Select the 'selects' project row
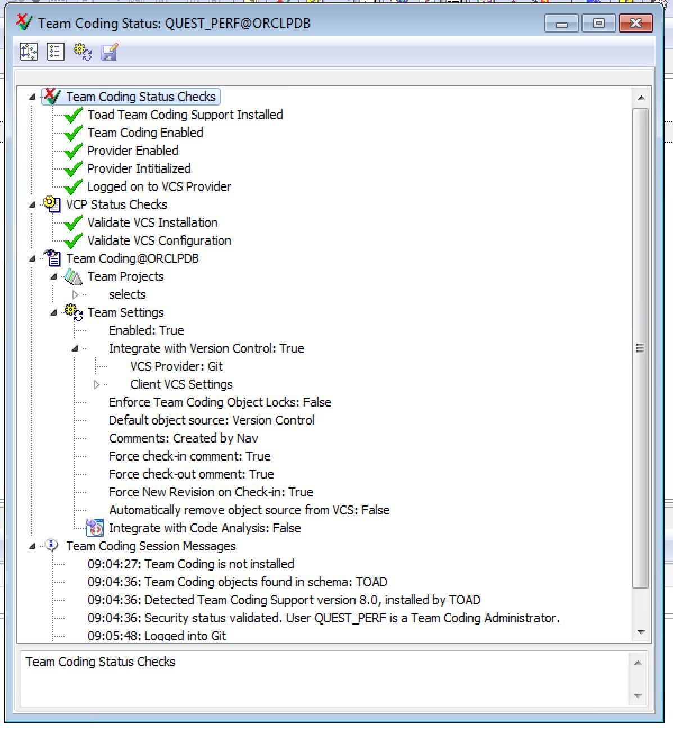 point(128,294)
